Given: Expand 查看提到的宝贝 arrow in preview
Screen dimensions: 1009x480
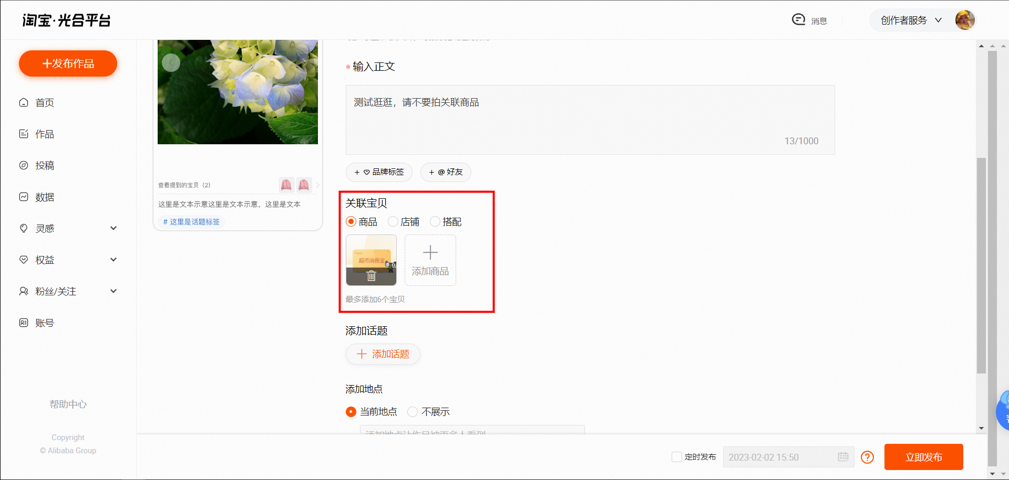Looking at the screenshot, I should [317, 185].
